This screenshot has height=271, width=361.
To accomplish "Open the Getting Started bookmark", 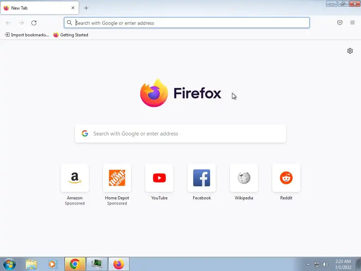I will [x=71, y=35].
